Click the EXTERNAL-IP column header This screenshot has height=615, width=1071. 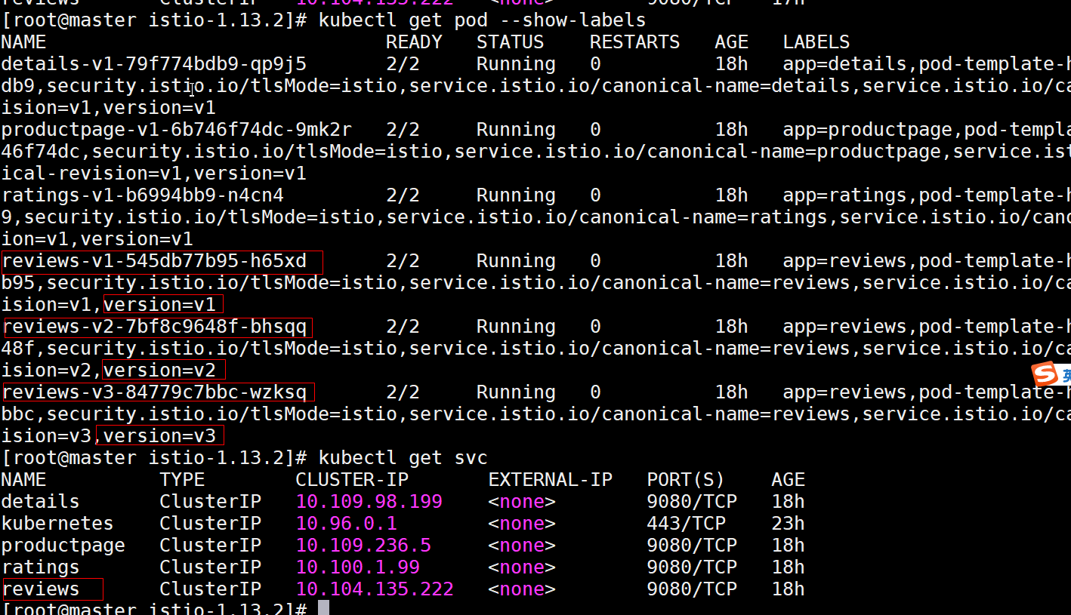550,480
